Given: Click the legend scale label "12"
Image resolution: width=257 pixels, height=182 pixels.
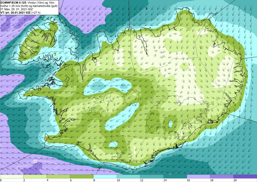Looking at the screenshot, I should pyautogui.click(x=142, y=180).
